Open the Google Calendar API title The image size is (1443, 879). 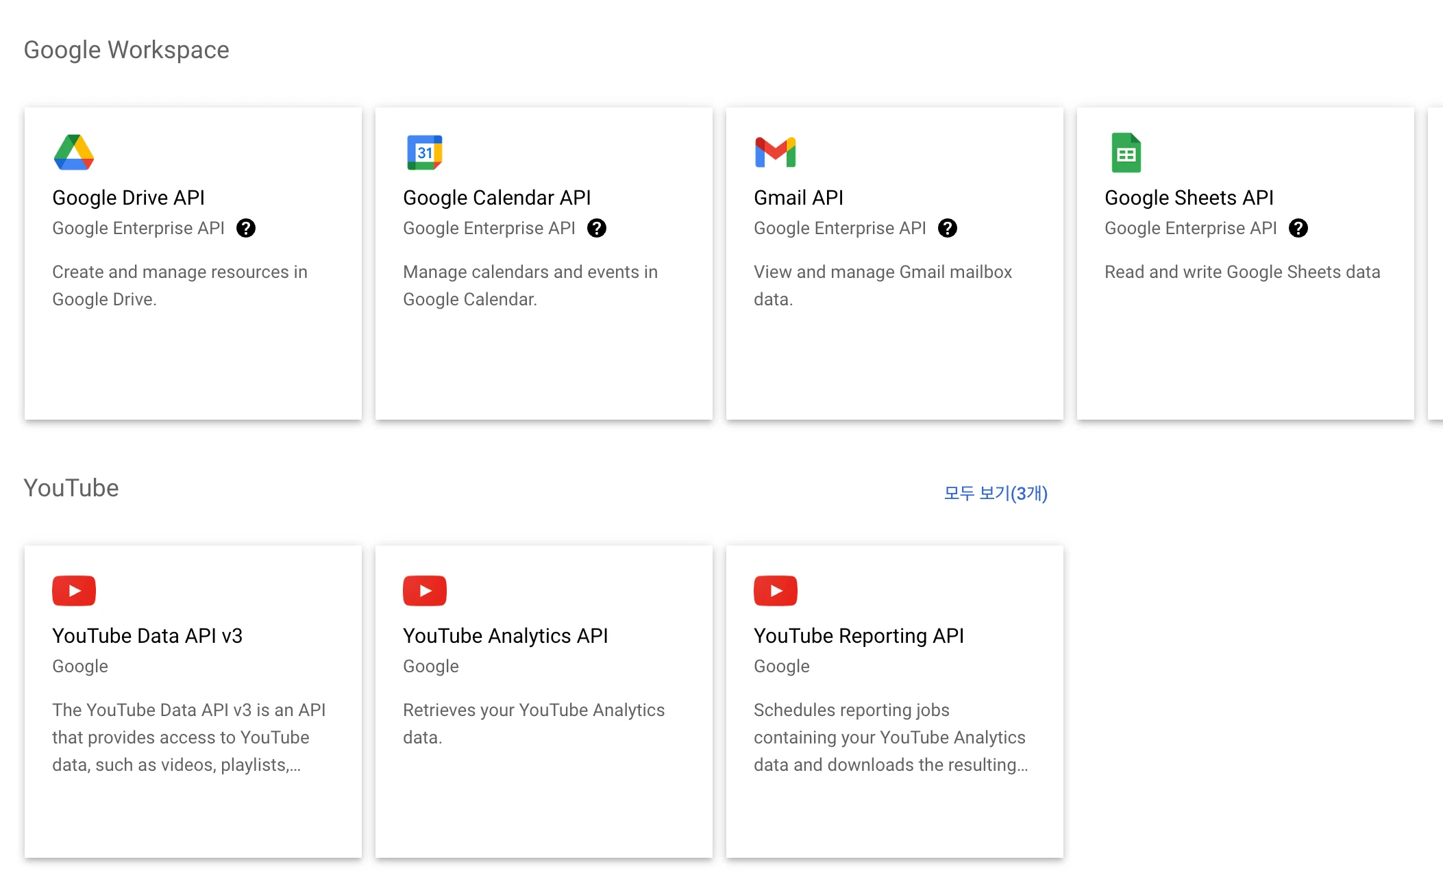pos(497,198)
